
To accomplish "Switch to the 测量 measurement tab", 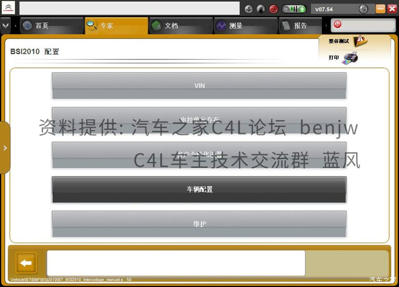I will coord(246,26).
